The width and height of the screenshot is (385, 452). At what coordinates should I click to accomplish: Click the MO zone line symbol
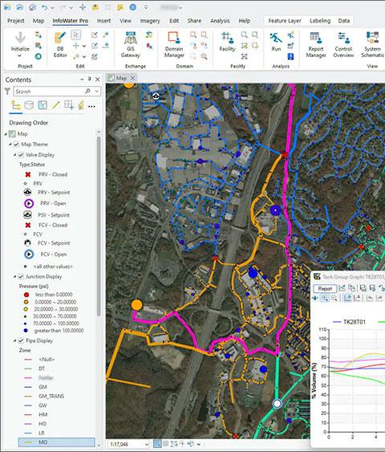coord(28,442)
